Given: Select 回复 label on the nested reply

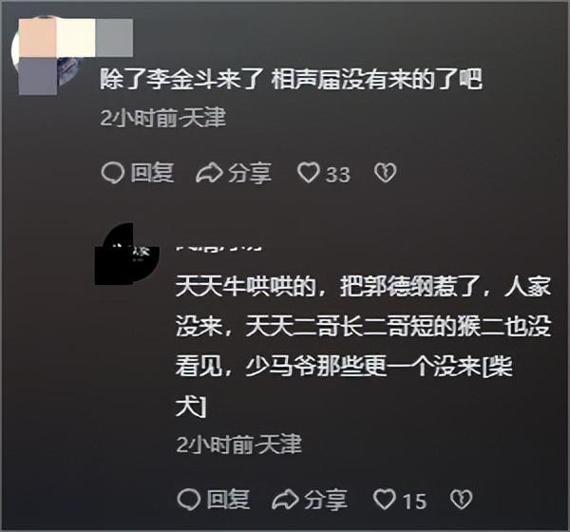Looking at the screenshot, I should pos(228,500).
